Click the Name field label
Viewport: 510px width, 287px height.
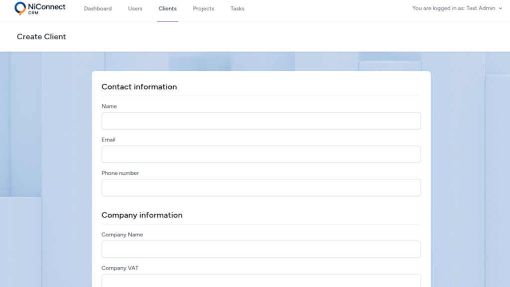click(109, 107)
